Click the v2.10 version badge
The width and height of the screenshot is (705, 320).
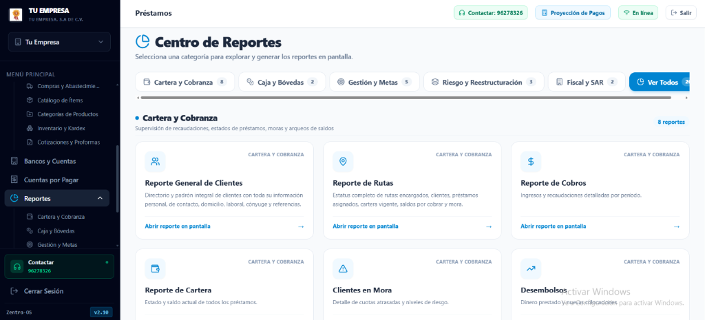101,312
